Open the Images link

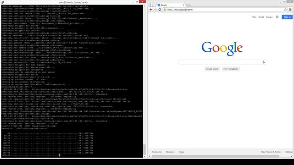click(x=269, y=17)
